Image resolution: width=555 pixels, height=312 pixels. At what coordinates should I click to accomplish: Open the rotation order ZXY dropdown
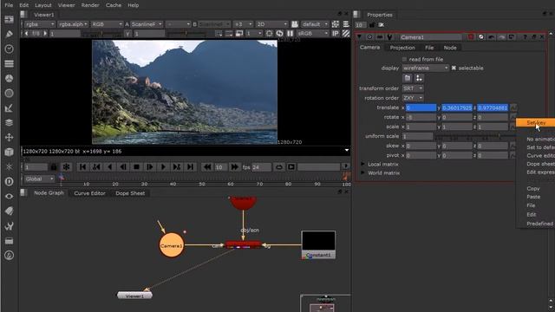click(x=413, y=98)
